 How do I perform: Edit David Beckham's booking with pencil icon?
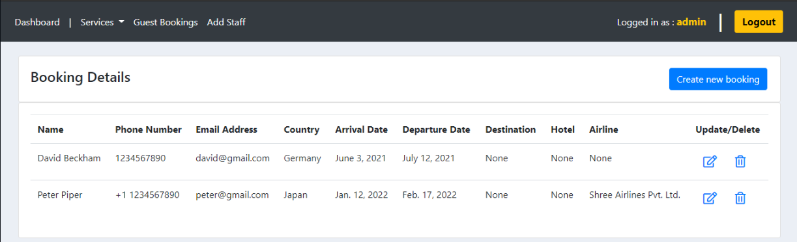[x=710, y=161]
